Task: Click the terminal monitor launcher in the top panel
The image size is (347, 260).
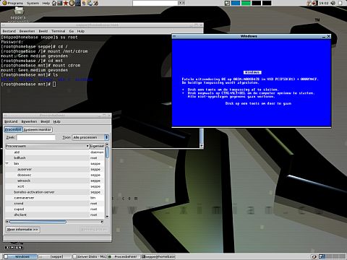Action: [x=60, y=3]
